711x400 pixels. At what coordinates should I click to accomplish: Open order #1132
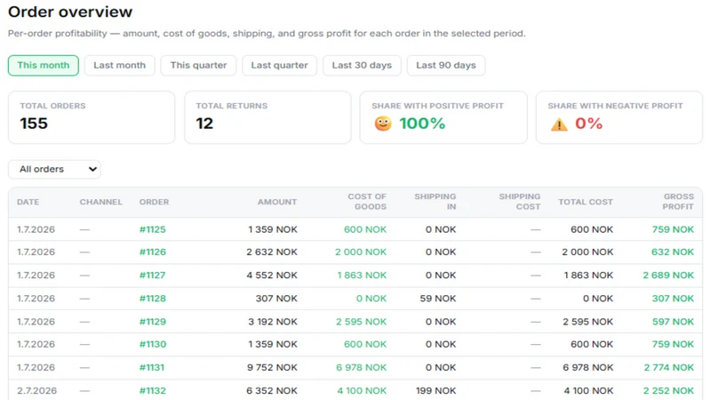[152, 390]
